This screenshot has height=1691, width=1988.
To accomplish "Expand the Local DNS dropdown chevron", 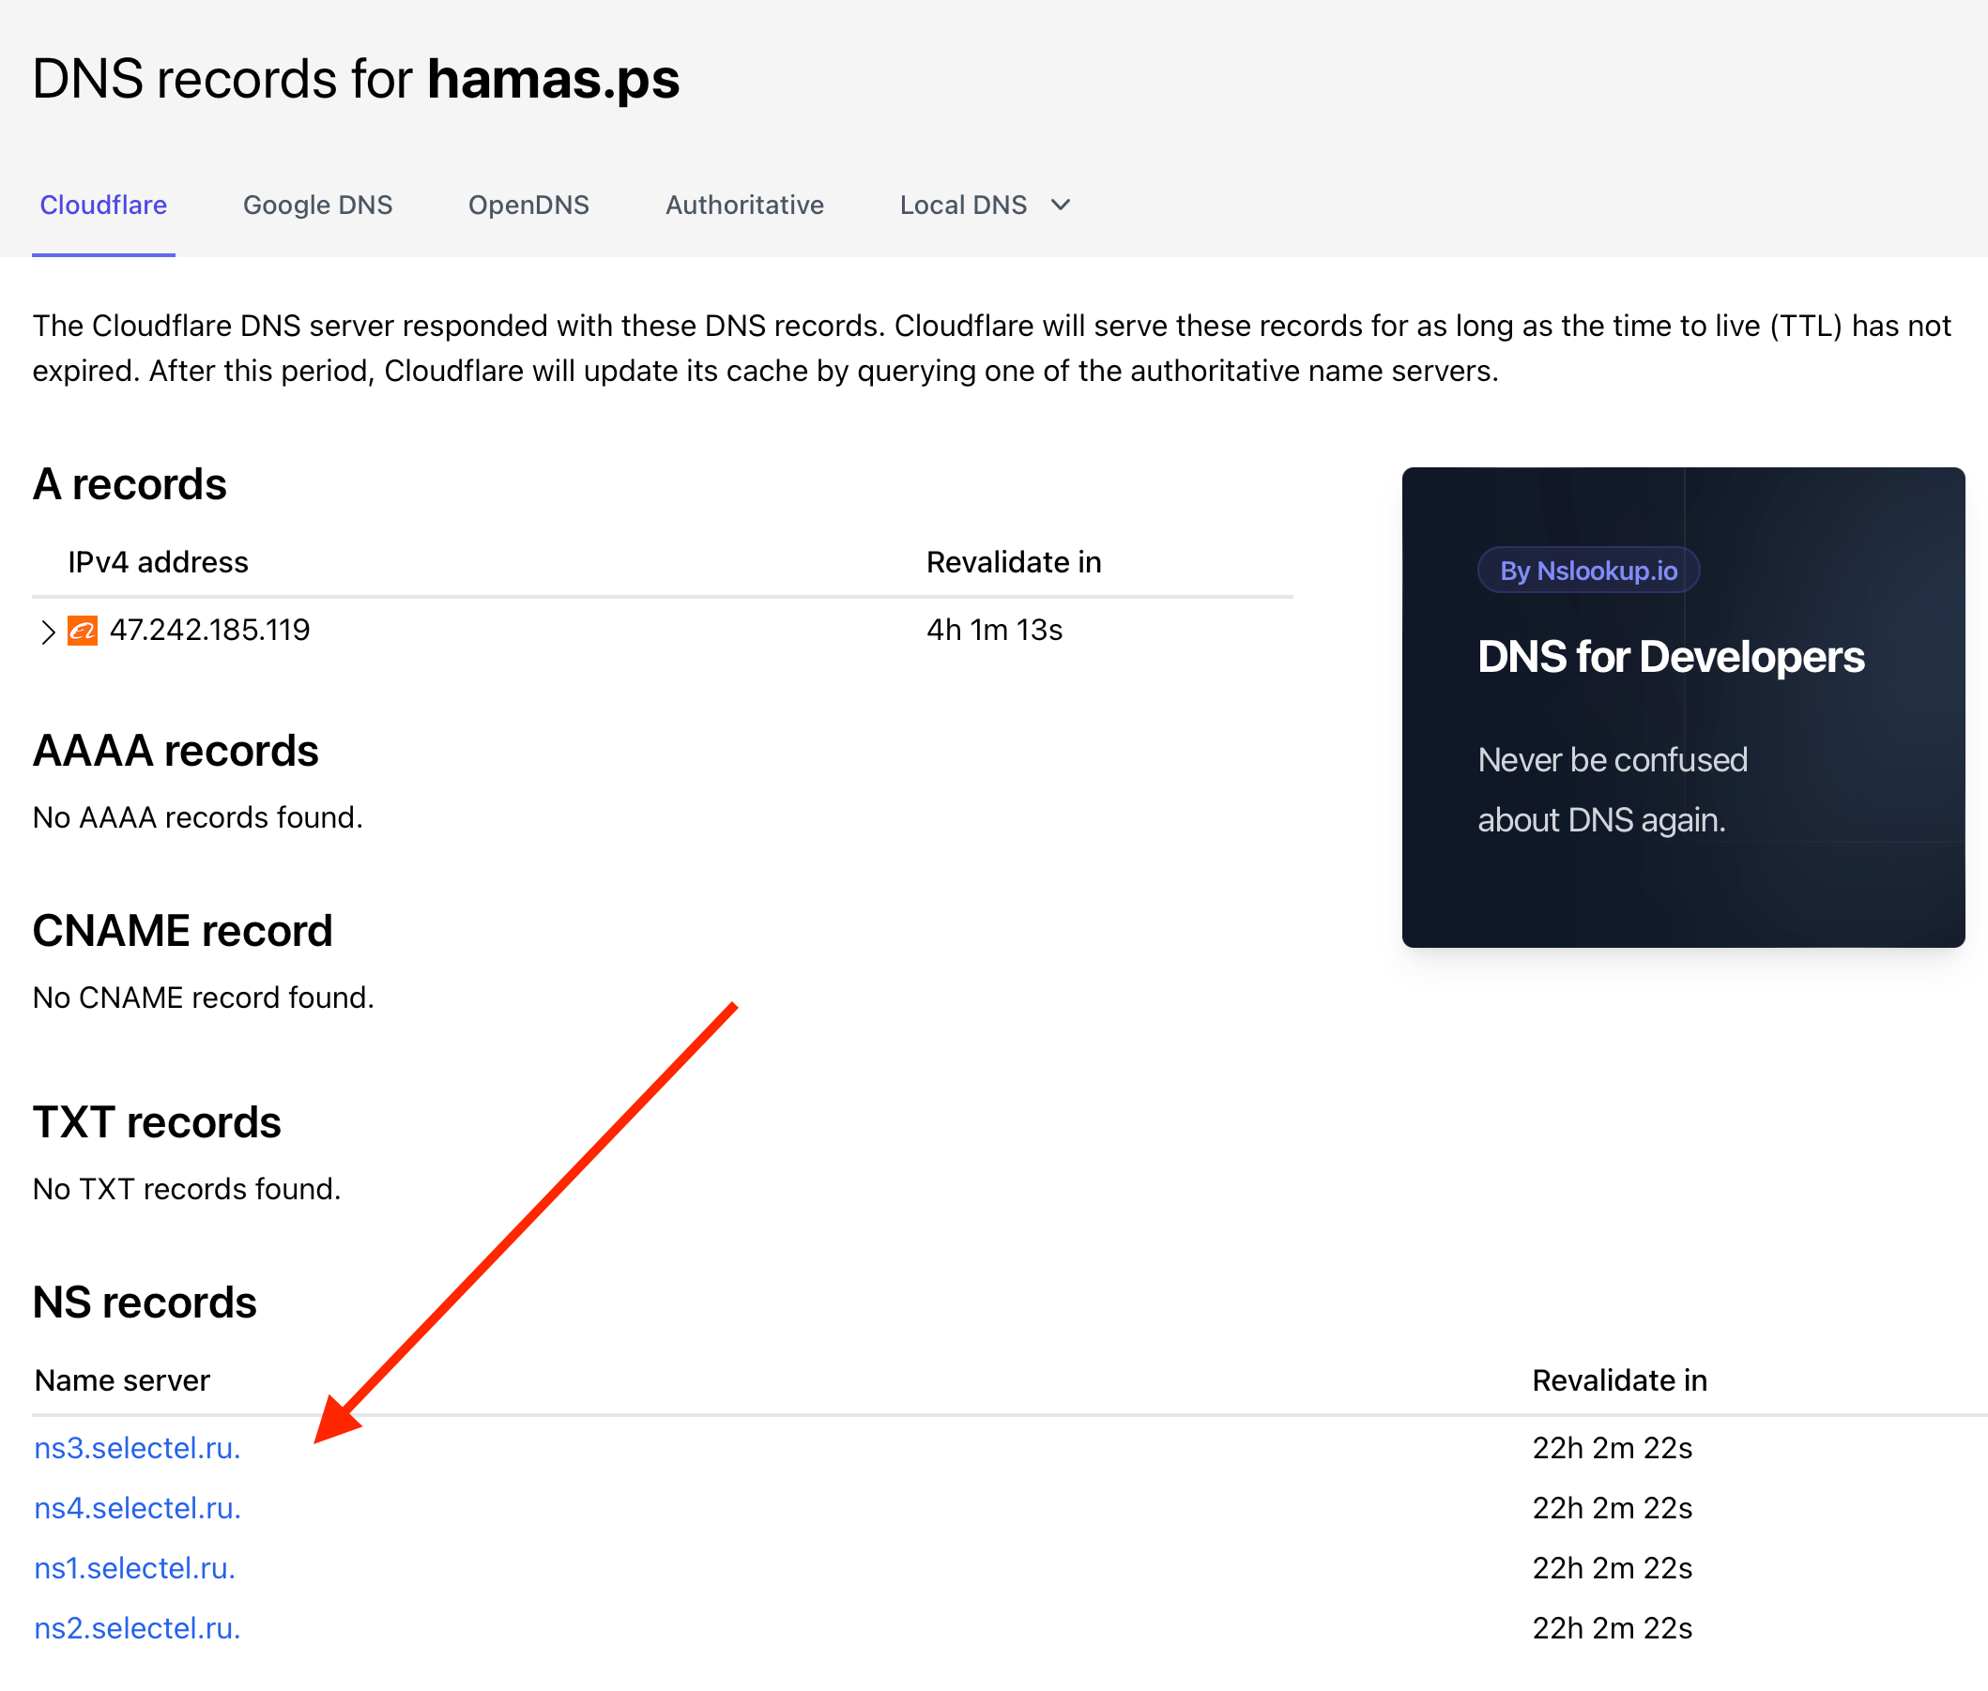I will (x=1060, y=206).
